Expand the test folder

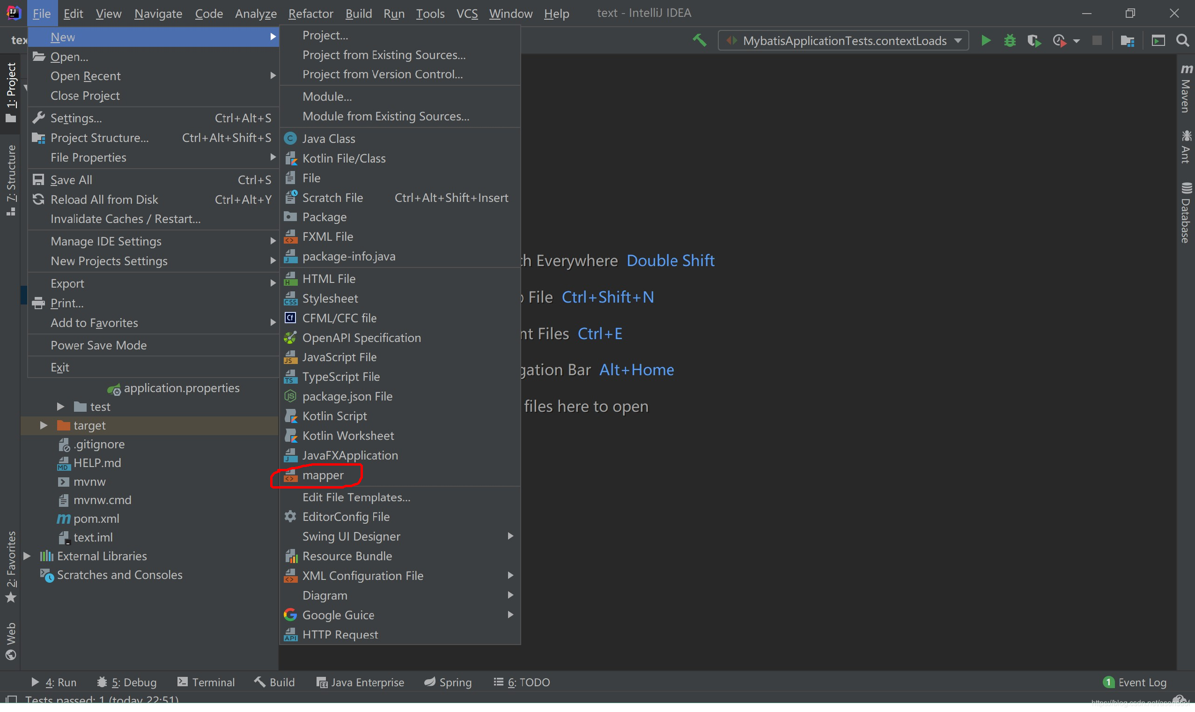60,407
